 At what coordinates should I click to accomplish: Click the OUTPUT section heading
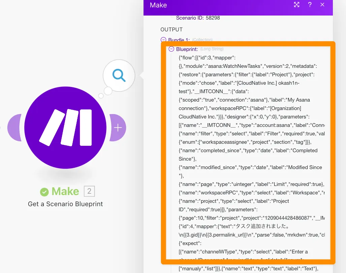click(171, 30)
